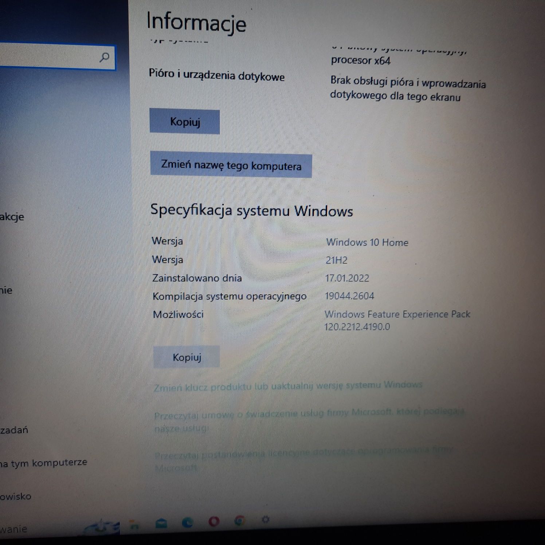Open the Microsoft services agreement link
This screenshot has width=545, height=545.
click(x=309, y=420)
